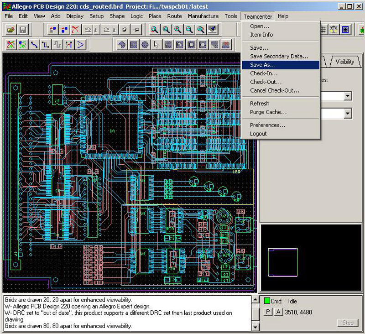Click the Save floppy disk icon
365x334 pixels.
(22, 30)
